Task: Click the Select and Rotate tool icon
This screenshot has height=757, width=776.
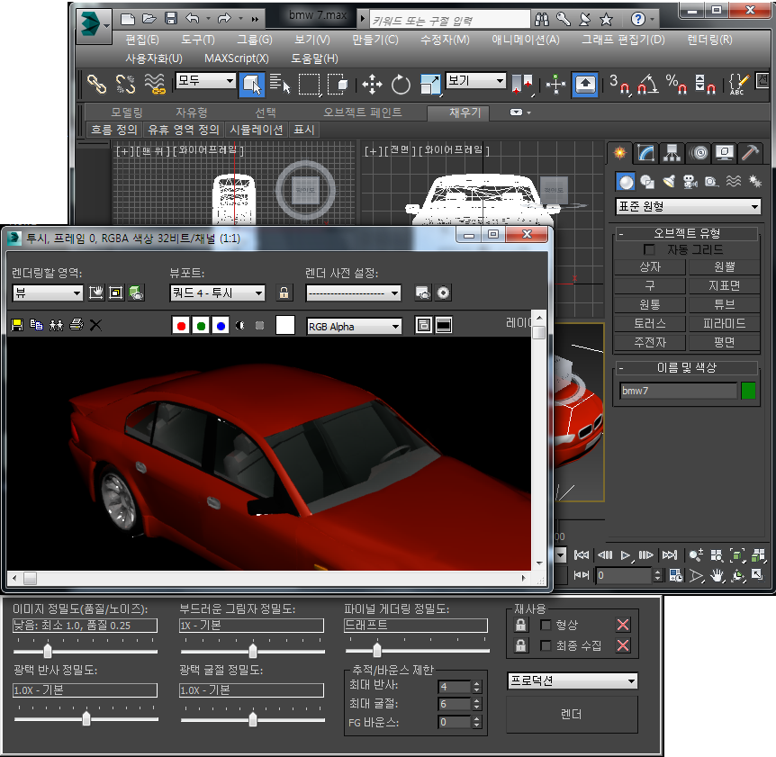Action: click(x=402, y=85)
